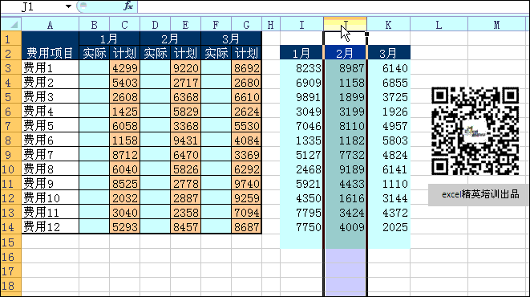
Task: Select column F header
Action: (216, 25)
